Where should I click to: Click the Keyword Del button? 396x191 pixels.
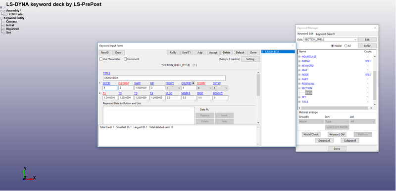click(x=337, y=134)
